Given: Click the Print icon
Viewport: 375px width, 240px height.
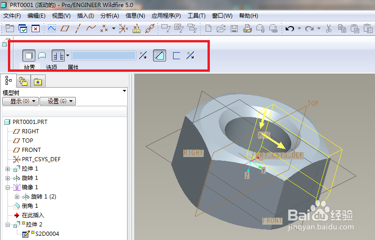Looking at the screenshot, I should point(248,28).
